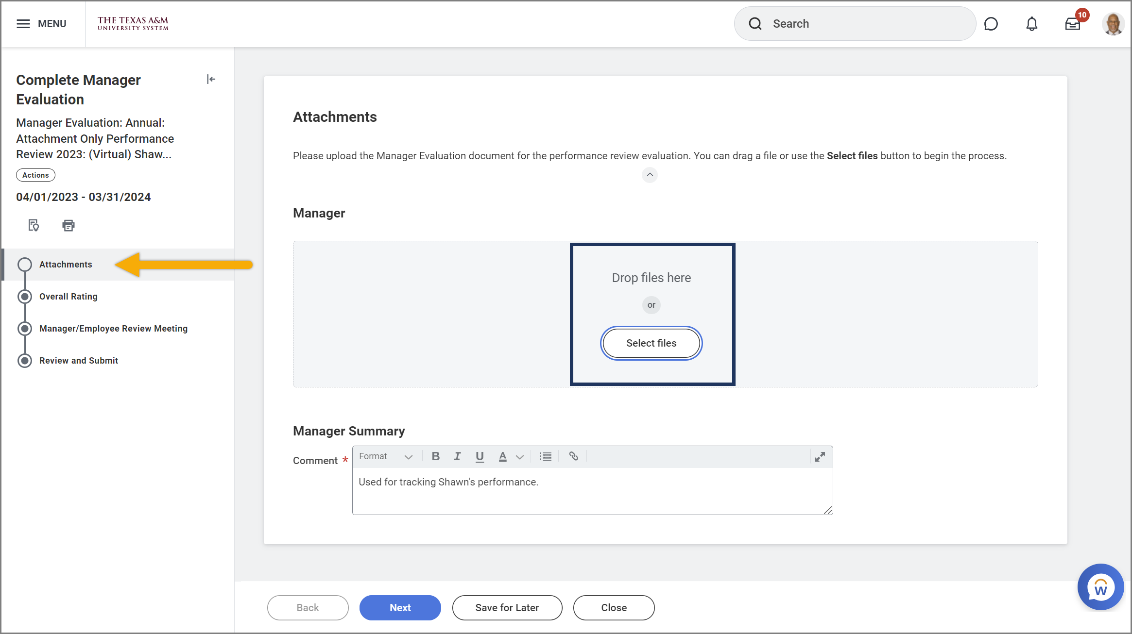
Task: Click the document guide icon
Action: pyautogui.click(x=34, y=225)
